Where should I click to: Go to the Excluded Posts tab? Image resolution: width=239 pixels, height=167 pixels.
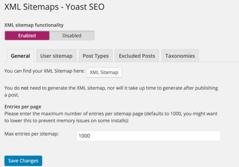[x=137, y=56]
